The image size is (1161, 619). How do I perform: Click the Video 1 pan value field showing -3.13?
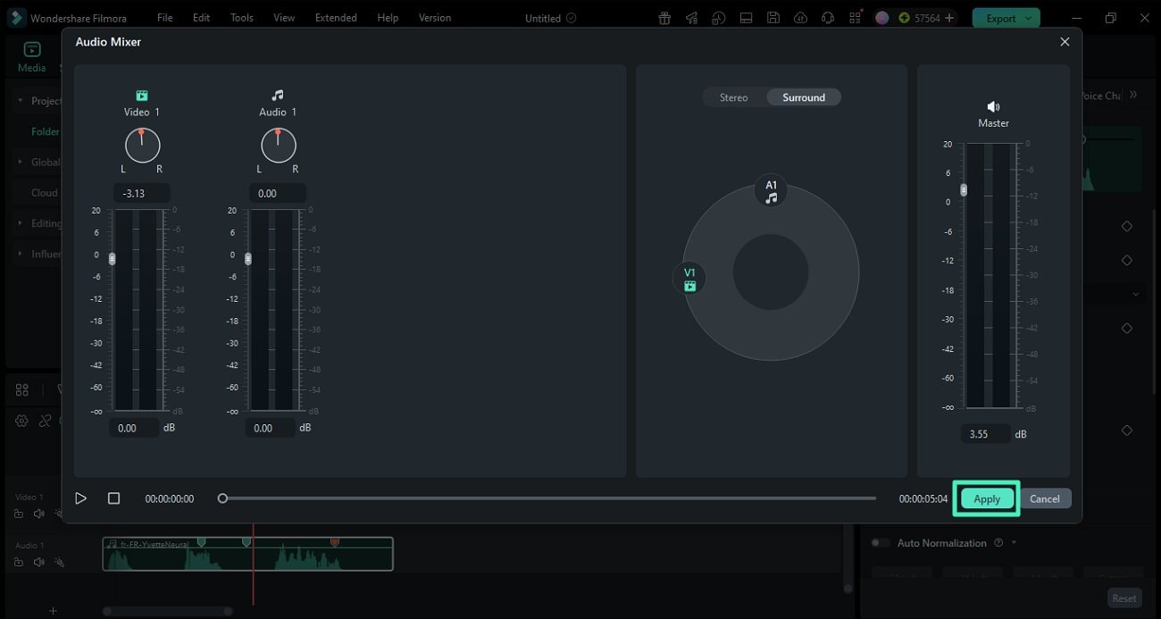tap(141, 193)
